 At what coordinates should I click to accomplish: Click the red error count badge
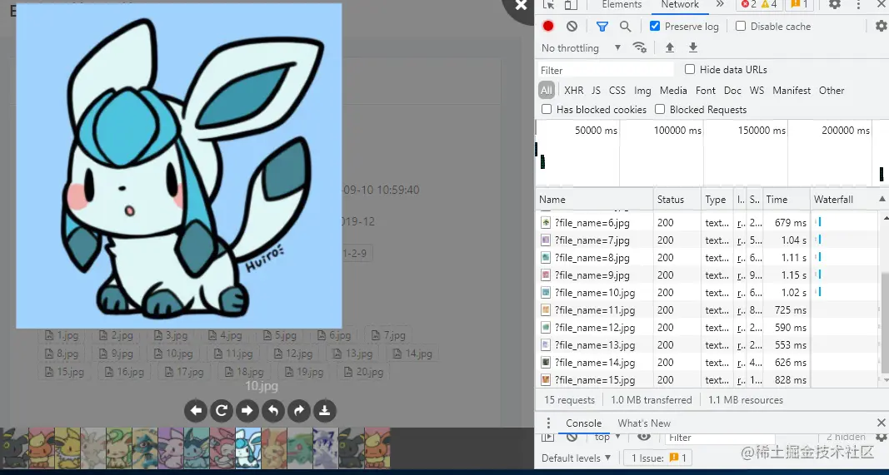pos(748,4)
